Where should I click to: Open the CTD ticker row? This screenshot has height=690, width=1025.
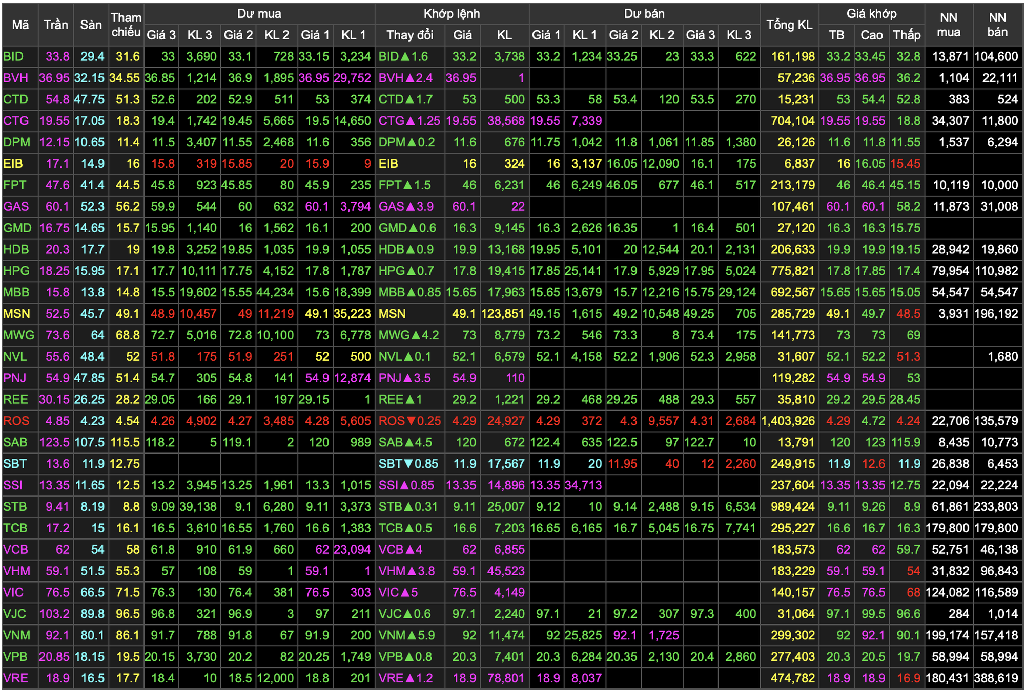click(x=16, y=99)
